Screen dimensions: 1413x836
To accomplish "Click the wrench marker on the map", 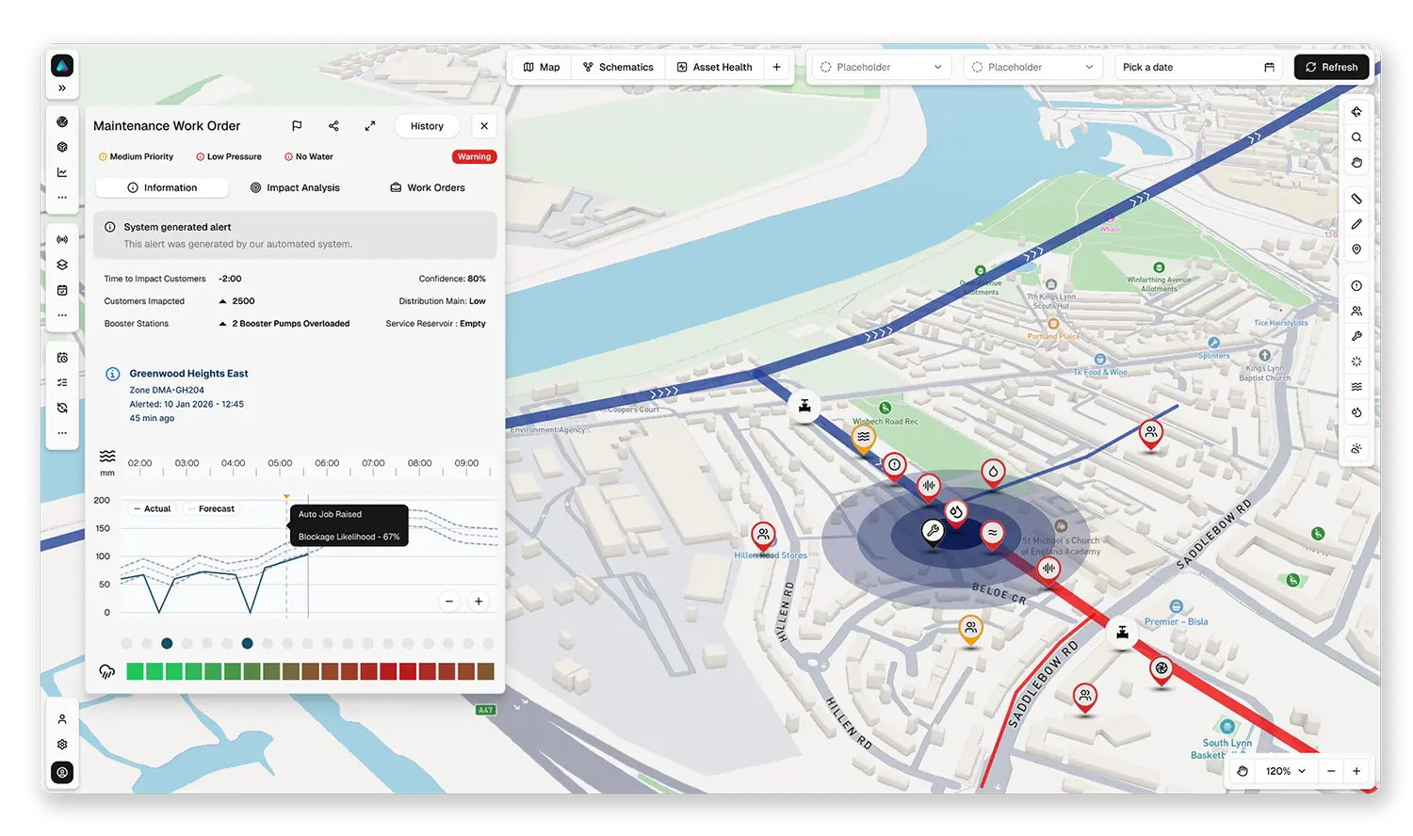I will [x=932, y=532].
